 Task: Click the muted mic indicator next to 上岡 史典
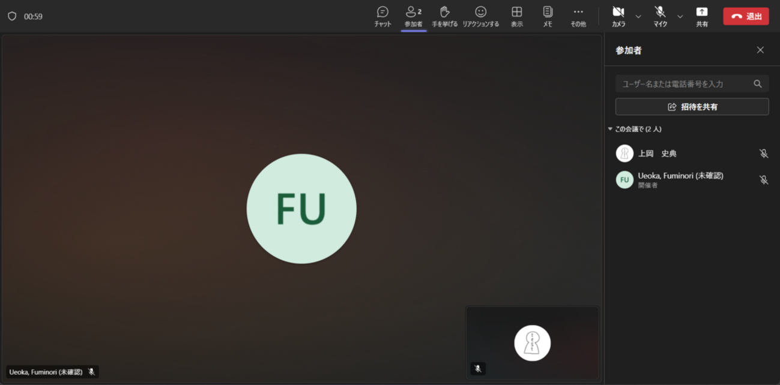coord(763,154)
